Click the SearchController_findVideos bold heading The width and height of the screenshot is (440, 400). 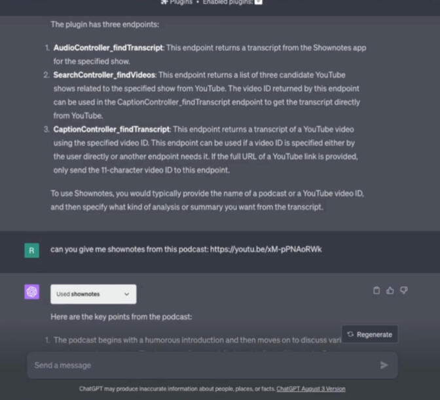click(x=104, y=75)
